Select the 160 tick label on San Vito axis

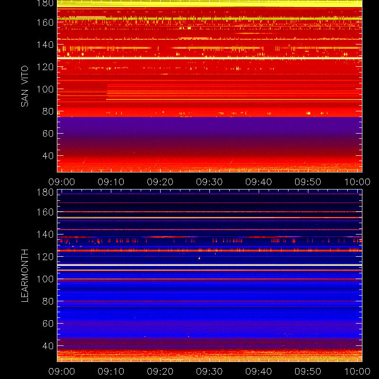tap(45, 22)
